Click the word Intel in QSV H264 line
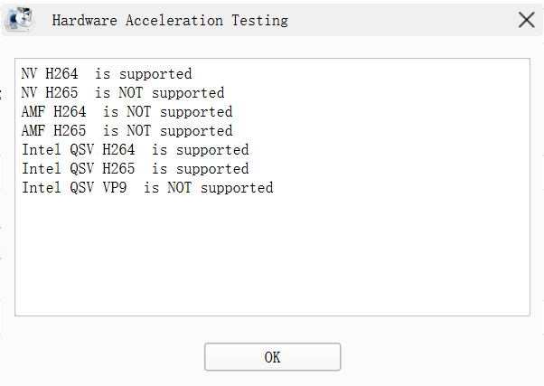 [x=42, y=150]
